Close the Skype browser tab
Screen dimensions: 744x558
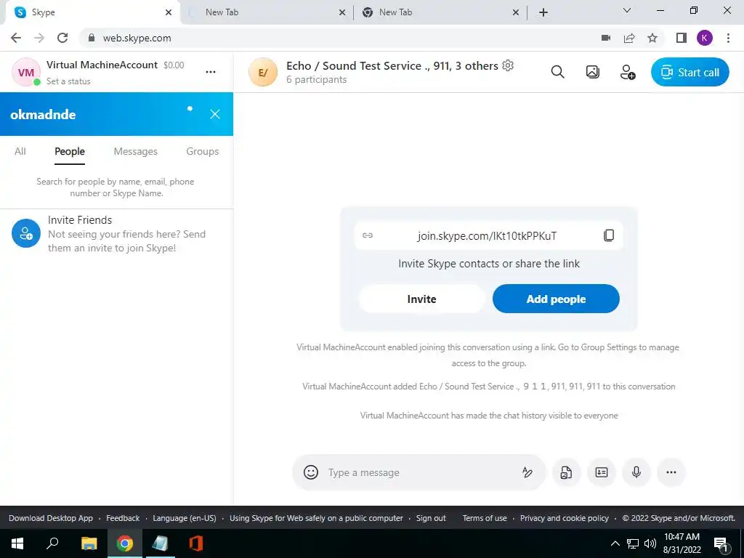point(169,12)
